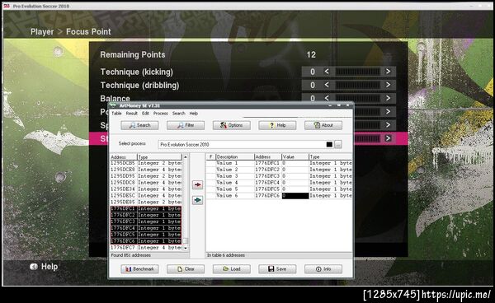Click the Technique (dribbling) slider bar
Image resolution: width=495 pixels, height=303 pixels.
click(x=357, y=85)
